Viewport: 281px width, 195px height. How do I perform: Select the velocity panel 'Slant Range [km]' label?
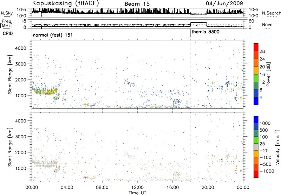coord(10,147)
